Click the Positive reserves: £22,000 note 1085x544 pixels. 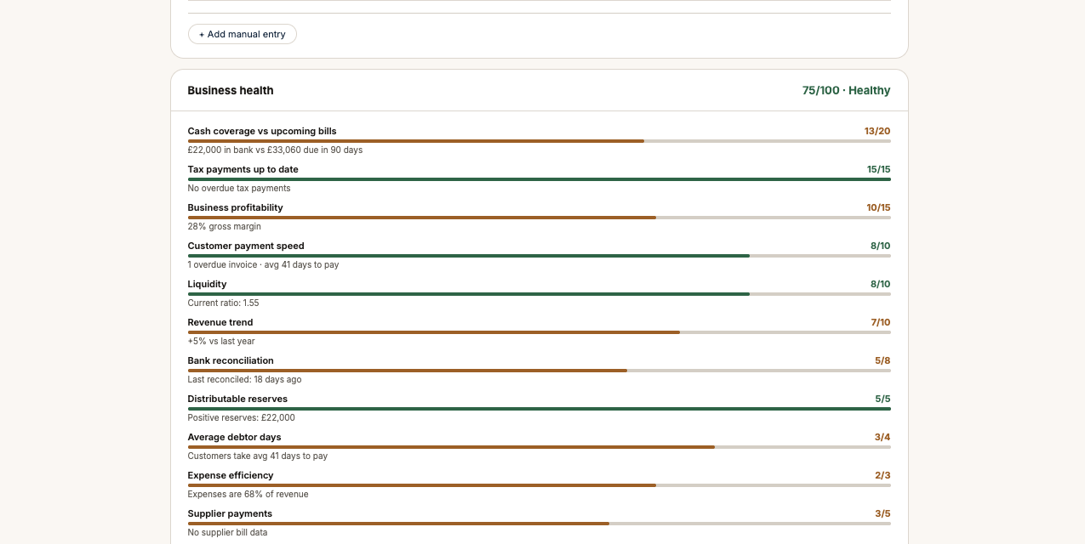tap(242, 417)
